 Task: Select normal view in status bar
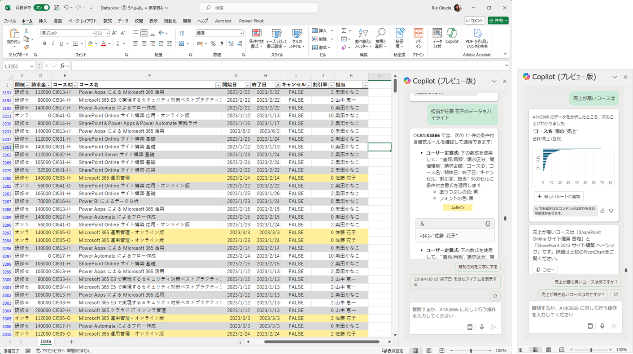(416, 350)
